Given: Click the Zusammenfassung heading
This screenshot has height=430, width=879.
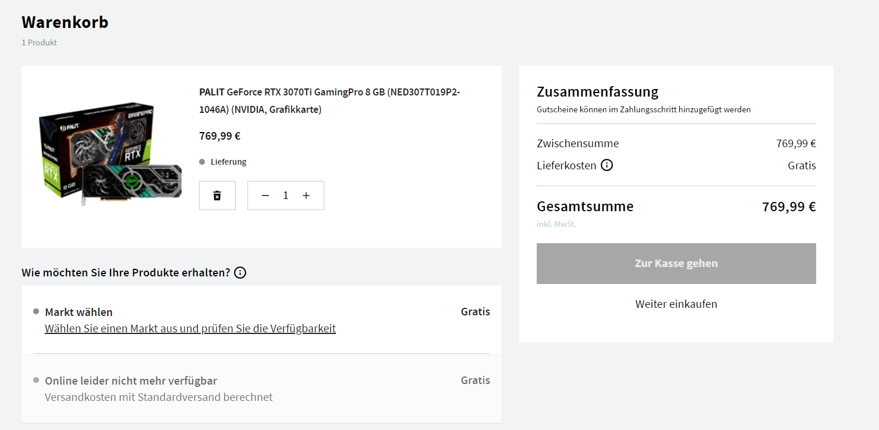Looking at the screenshot, I should pyautogui.click(x=597, y=92).
